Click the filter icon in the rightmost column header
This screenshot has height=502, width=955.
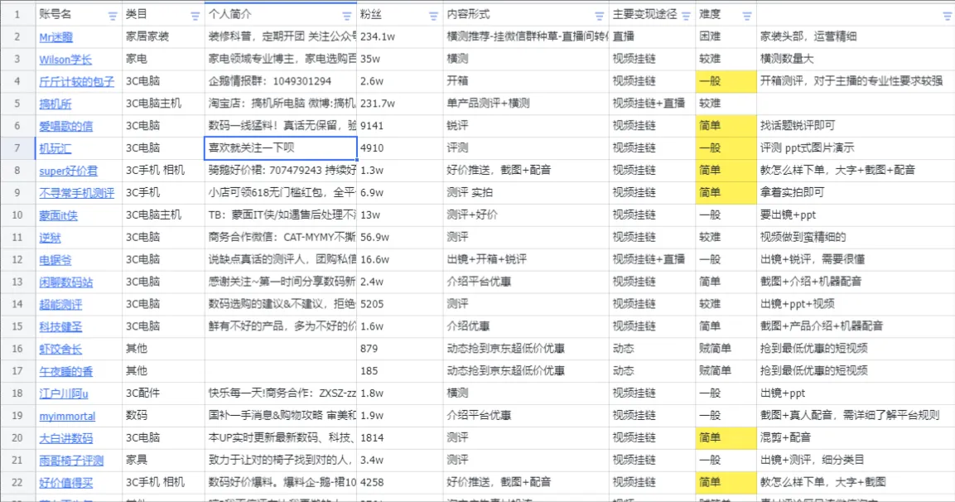pos(948,13)
